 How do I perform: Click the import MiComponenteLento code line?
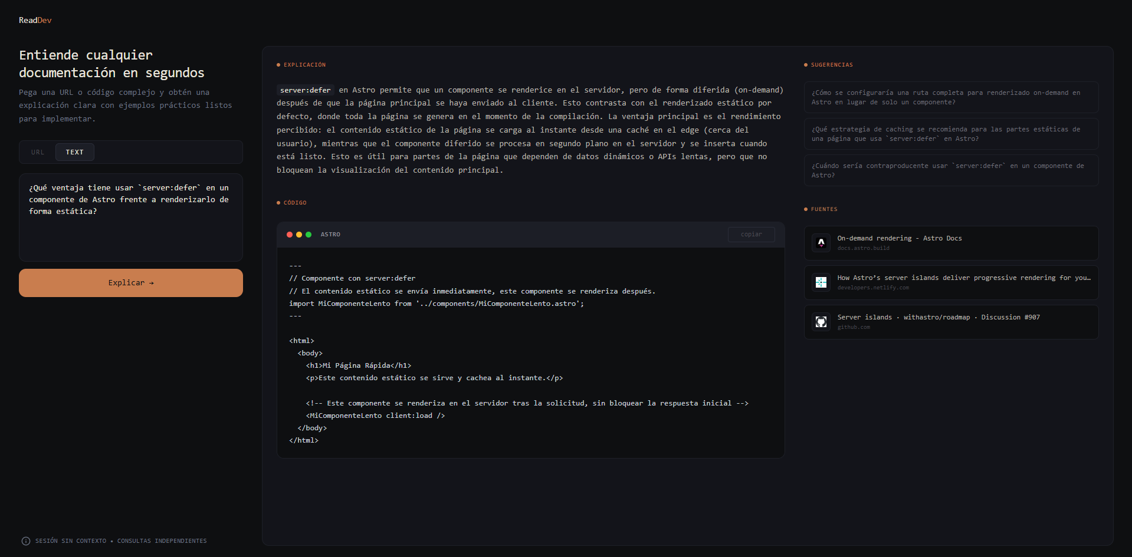click(437, 304)
